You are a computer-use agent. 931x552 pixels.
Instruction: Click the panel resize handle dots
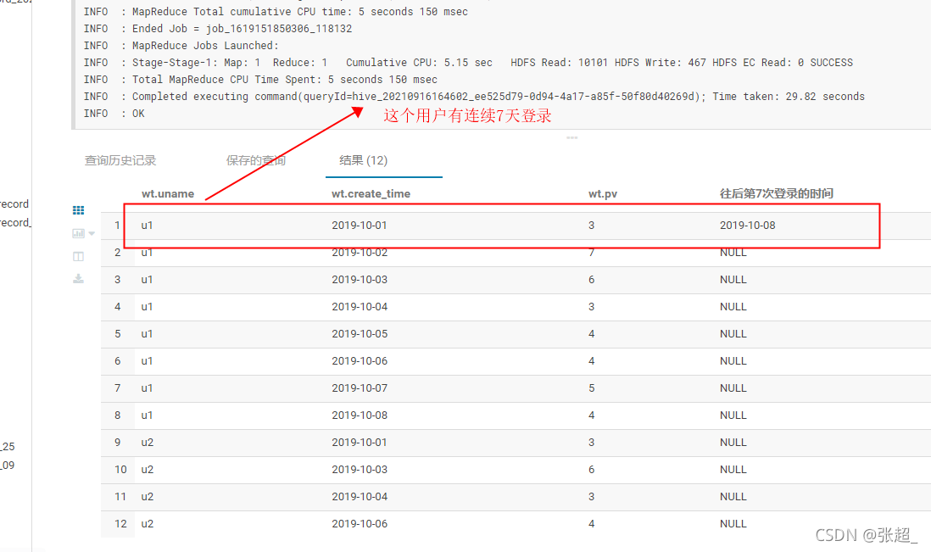[x=571, y=137]
